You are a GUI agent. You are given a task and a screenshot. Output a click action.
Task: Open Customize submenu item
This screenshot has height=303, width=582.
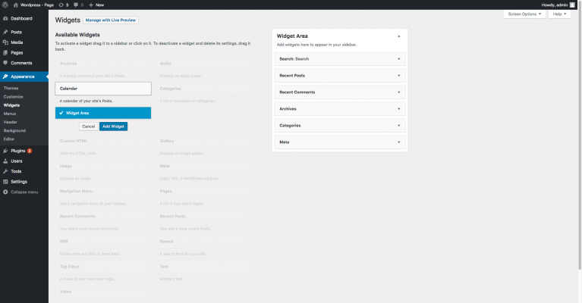(x=14, y=97)
